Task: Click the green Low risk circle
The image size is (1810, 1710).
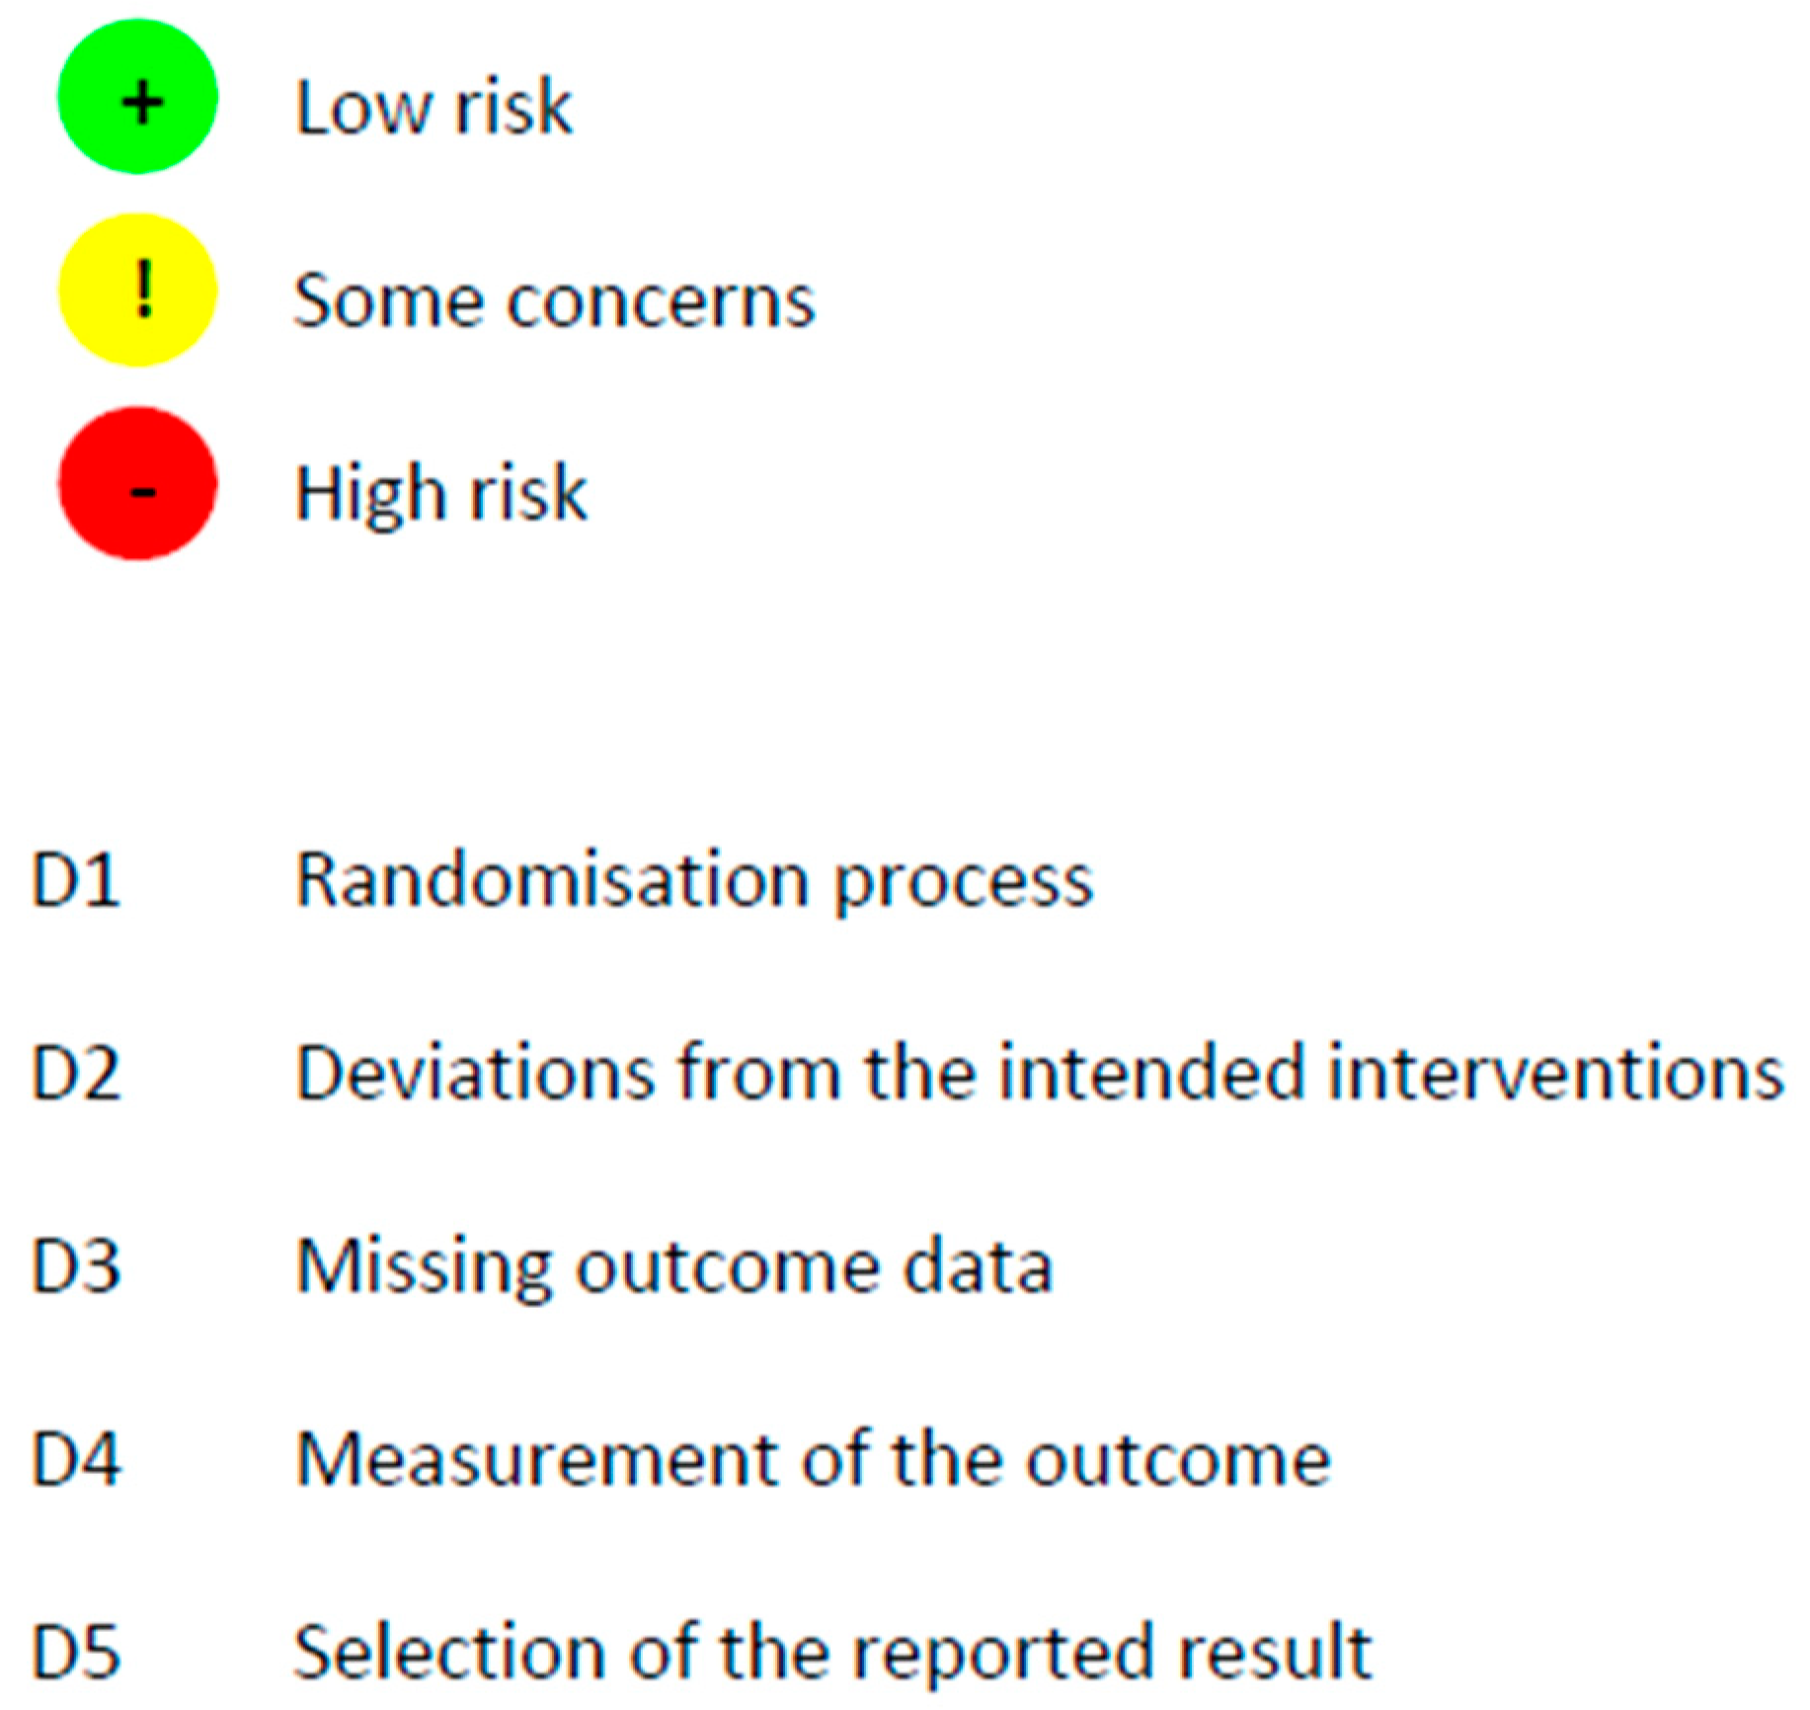Action: pyautogui.click(x=137, y=99)
